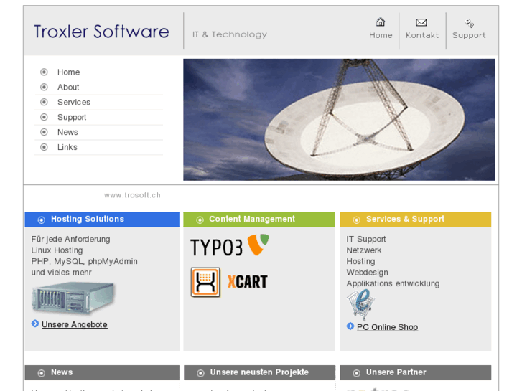522x391 pixels.
Task: Click the satellite dish banner image
Action: point(339,120)
